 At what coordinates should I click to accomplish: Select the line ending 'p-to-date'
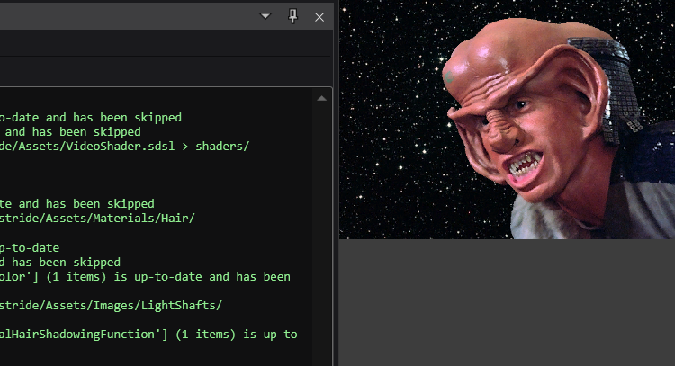(x=30, y=247)
